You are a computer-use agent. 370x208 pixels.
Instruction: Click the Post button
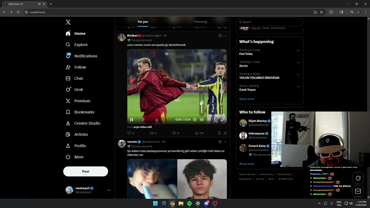[x=86, y=171]
